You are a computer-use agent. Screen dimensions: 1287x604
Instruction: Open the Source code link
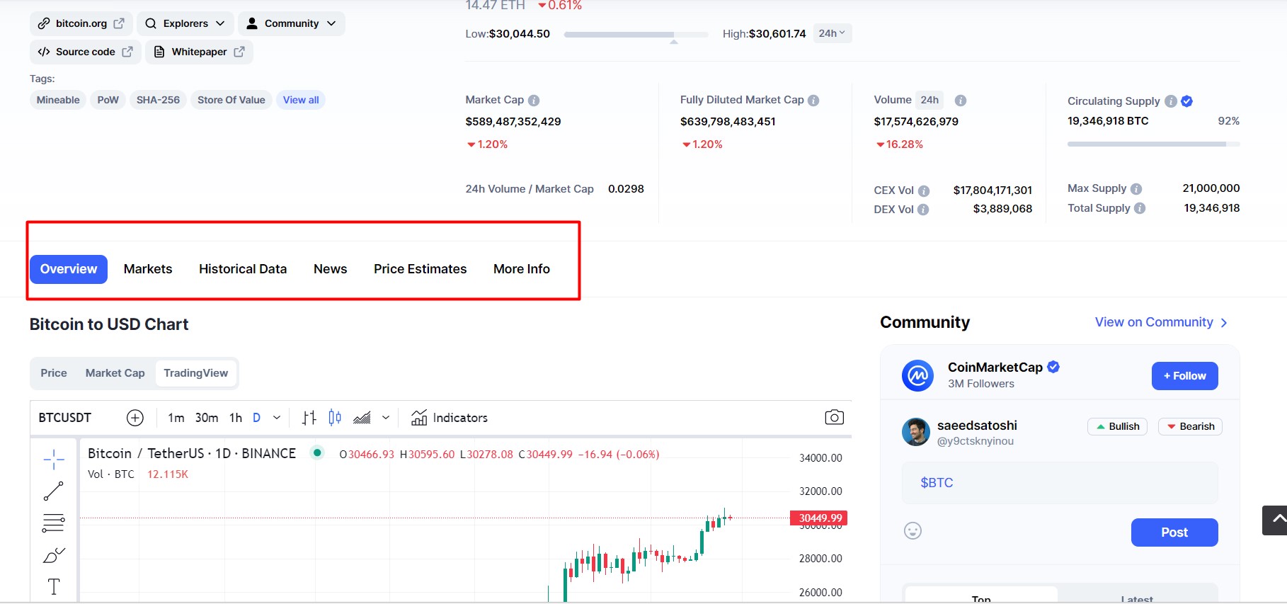pos(85,52)
